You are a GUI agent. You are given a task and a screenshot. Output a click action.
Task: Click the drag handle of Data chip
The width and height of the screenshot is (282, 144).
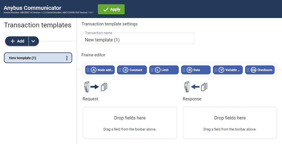pyautogui.click(x=184, y=70)
